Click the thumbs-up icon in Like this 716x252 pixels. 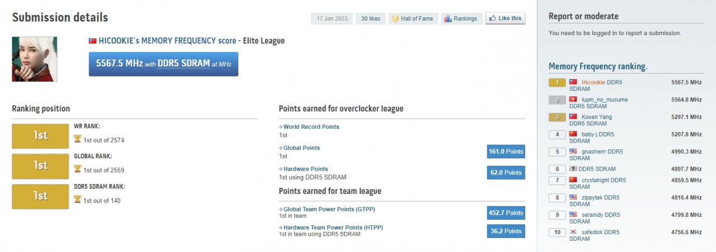492,18
